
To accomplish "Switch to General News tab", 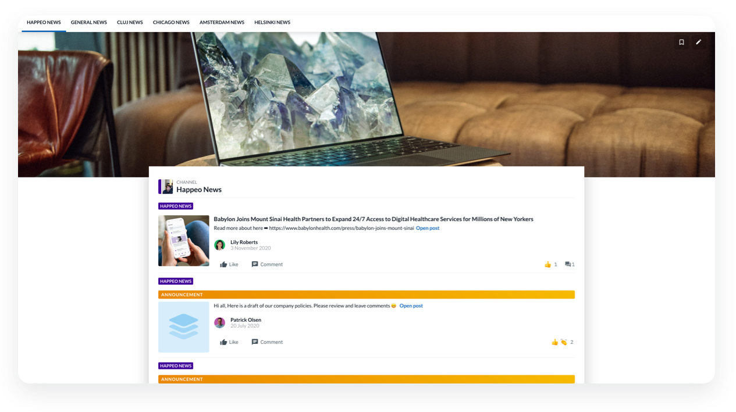I will pyautogui.click(x=89, y=23).
